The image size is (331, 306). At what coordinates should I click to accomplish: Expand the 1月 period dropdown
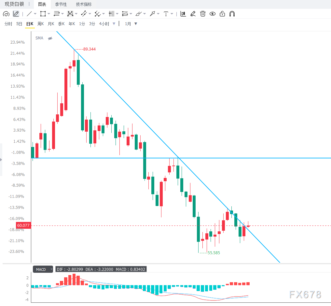click(x=136, y=24)
